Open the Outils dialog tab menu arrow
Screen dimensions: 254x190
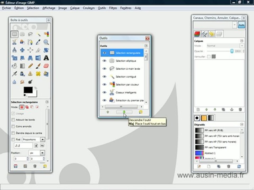click(x=146, y=46)
